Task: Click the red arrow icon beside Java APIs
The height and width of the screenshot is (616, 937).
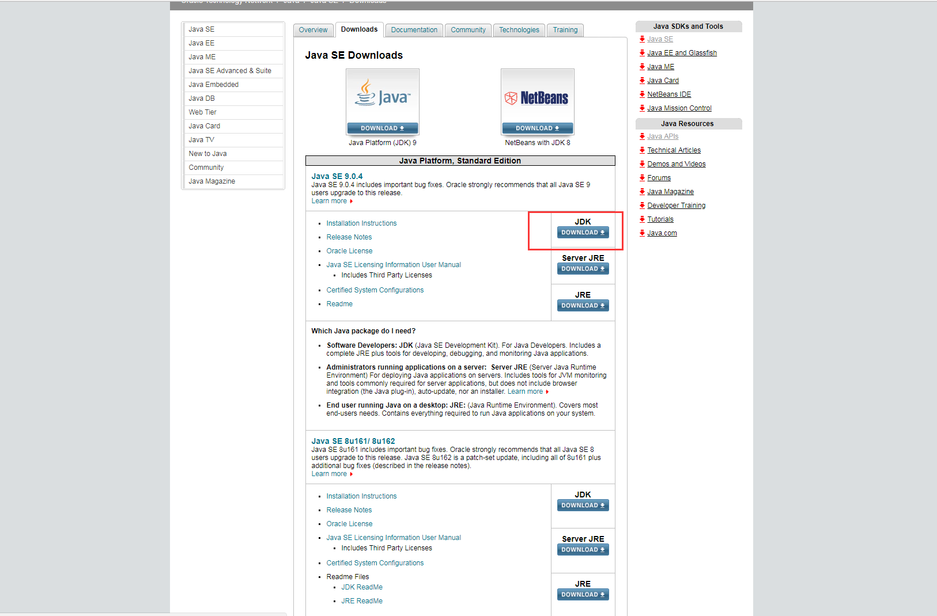Action: 642,136
